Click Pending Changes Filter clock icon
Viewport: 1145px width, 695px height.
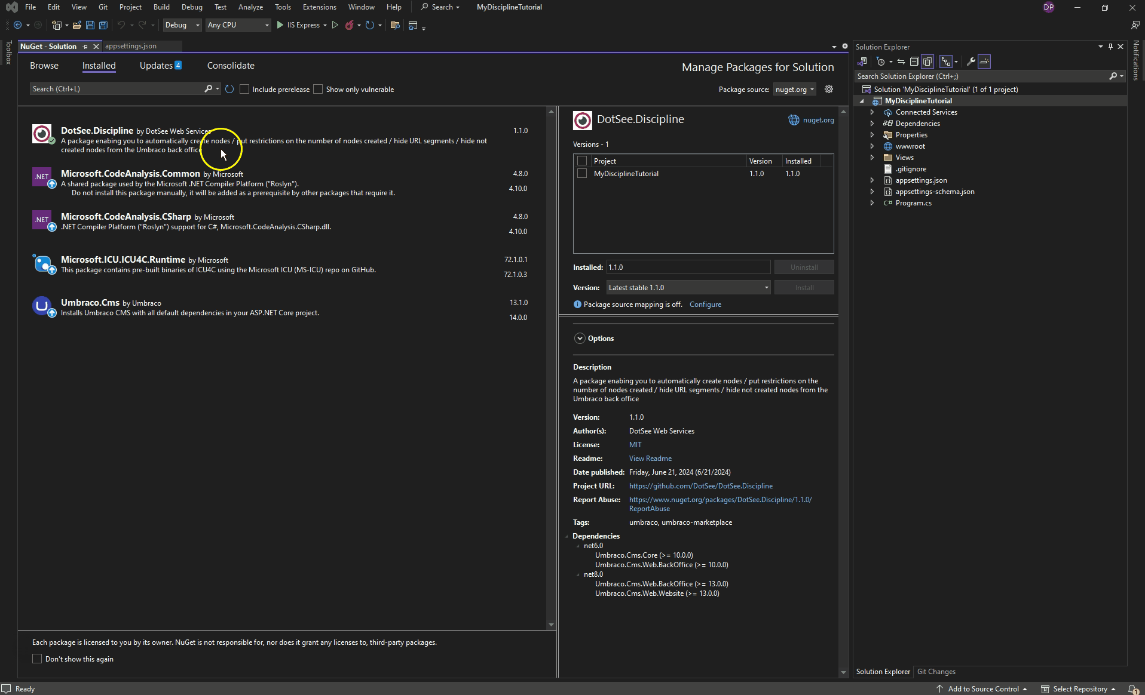click(x=880, y=61)
